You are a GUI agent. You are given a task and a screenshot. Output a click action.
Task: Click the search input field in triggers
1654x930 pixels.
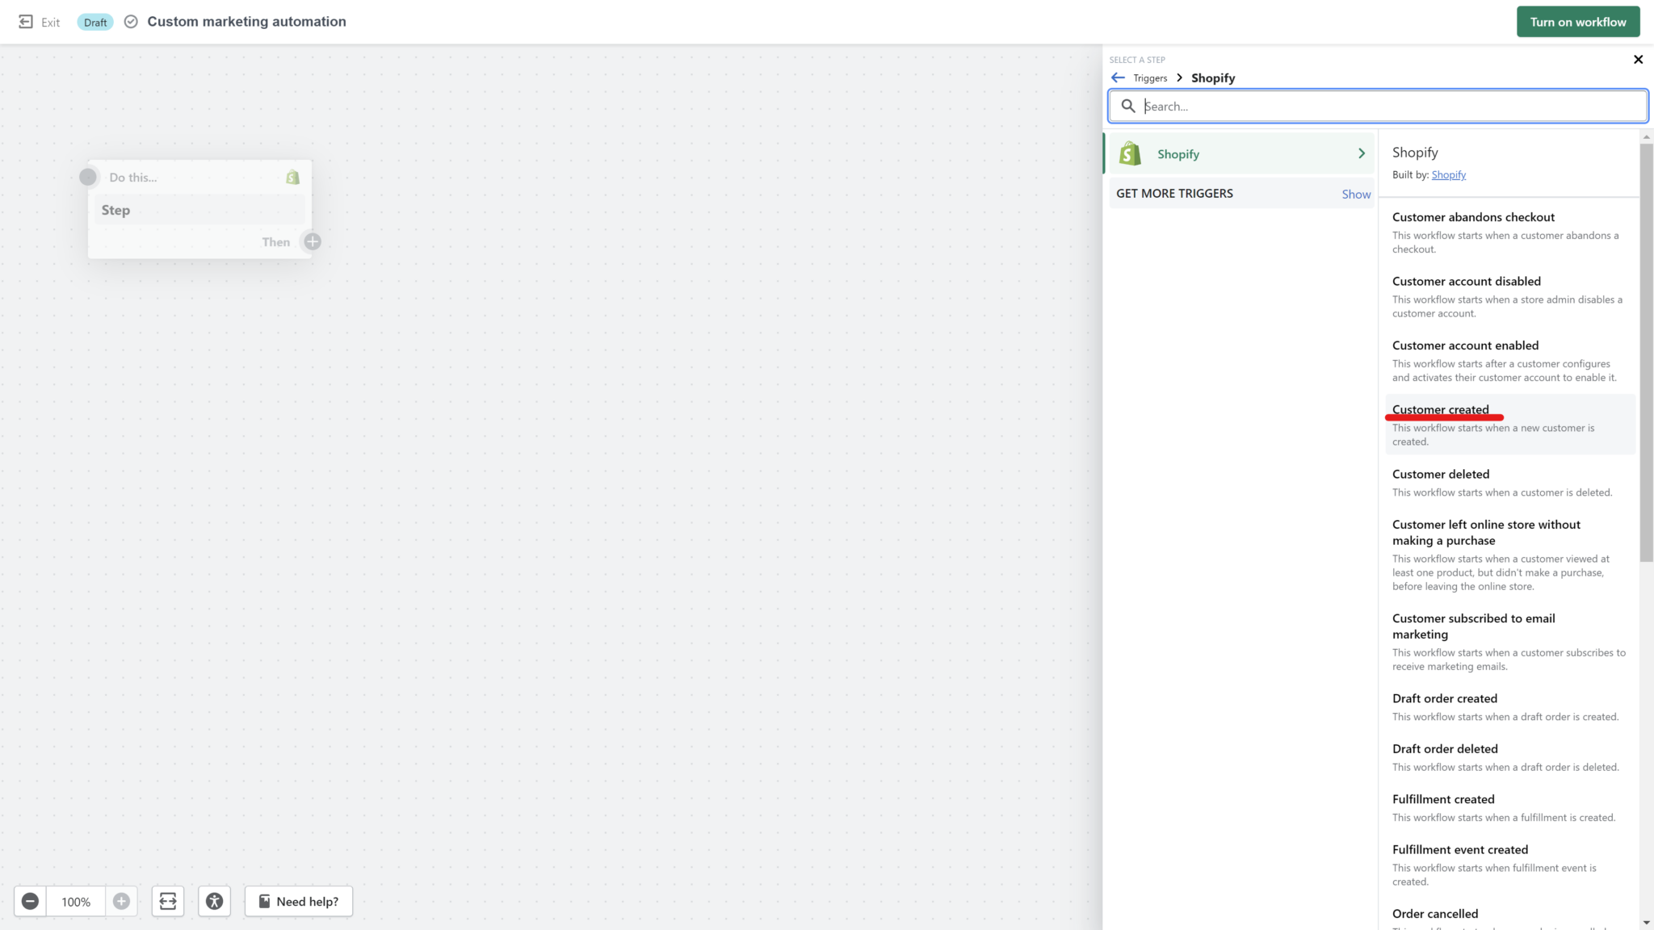tap(1378, 104)
